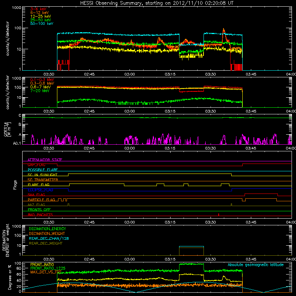Screen dimensions: 296x296
Task: Click the 'DECIMATION ENERGY or weight' axis title
Action: 6,240
